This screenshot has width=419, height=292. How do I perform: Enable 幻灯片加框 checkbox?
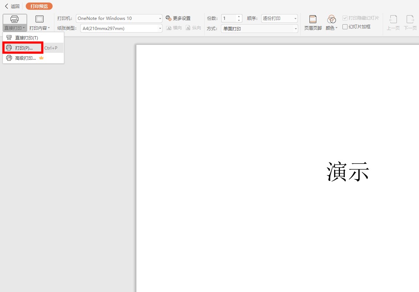(x=345, y=27)
